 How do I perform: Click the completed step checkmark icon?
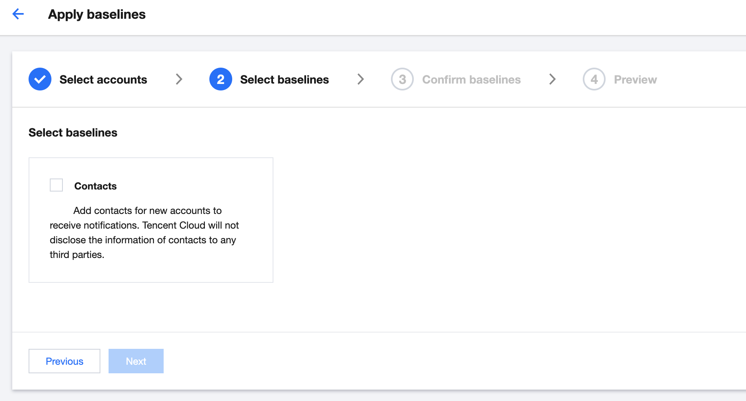tap(40, 79)
